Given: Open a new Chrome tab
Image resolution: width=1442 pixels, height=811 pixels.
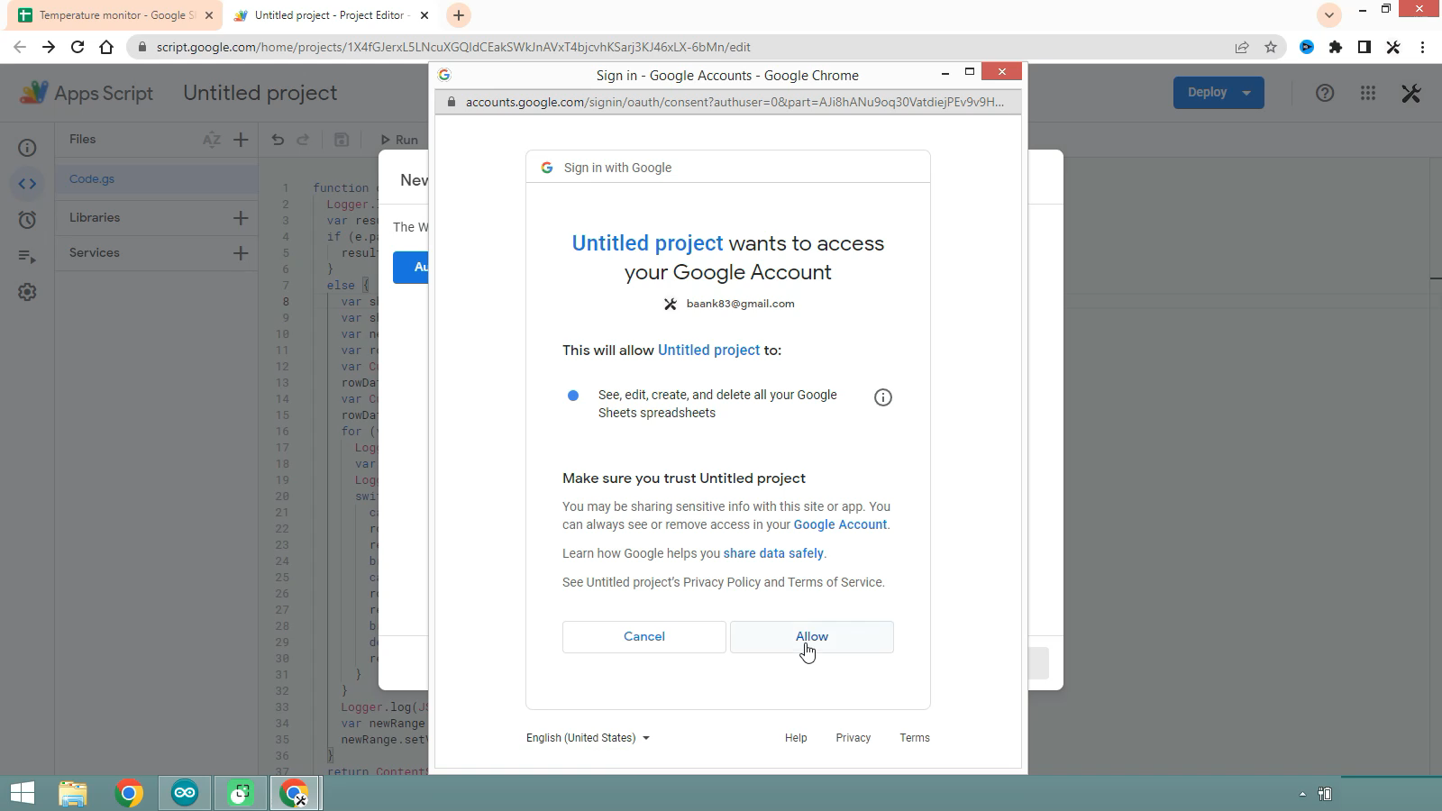Looking at the screenshot, I should [x=458, y=15].
